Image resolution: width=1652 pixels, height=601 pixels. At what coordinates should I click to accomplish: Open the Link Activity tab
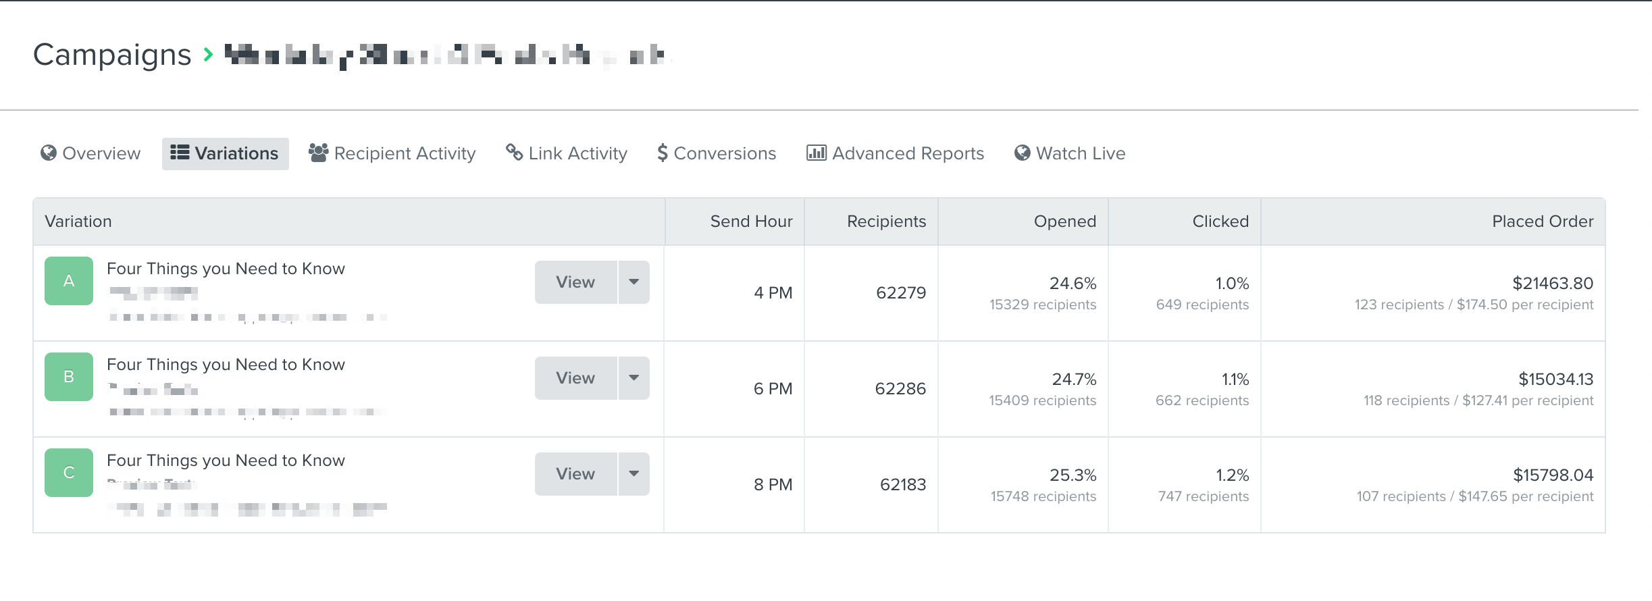pos(567,153)
